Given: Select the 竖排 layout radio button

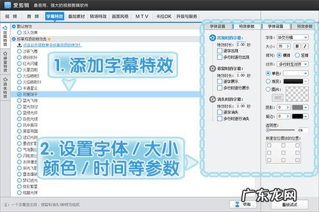Looking at the screenshot, I should pos(297,55).
